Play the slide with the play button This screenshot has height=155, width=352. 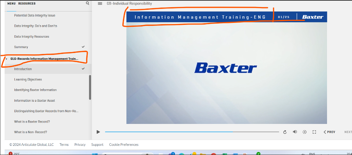coord(98,132)
